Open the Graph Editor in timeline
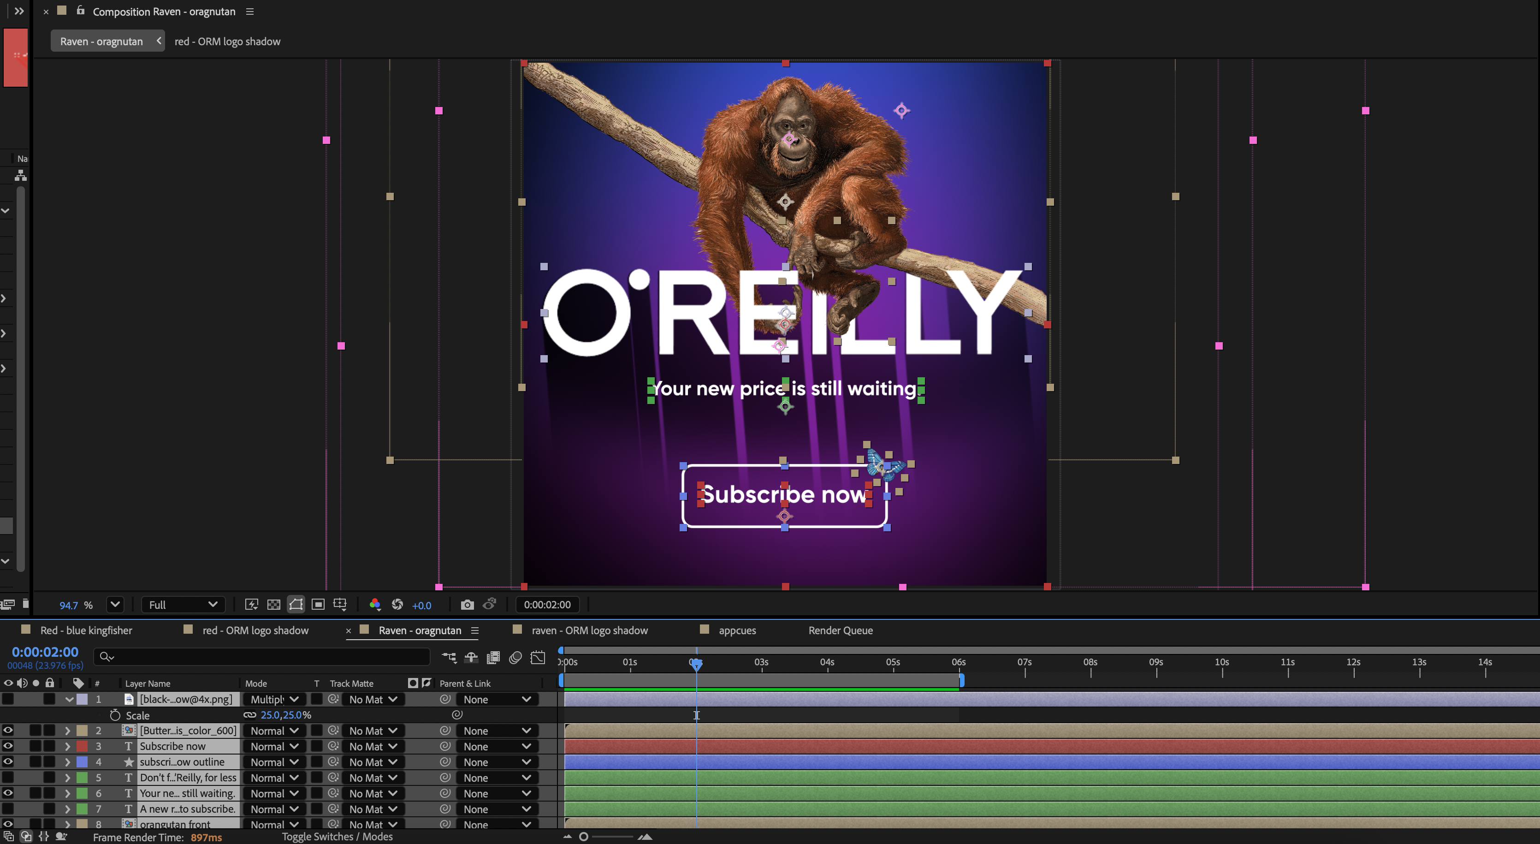The image size is (1540, 844). (x=538, y=657)
